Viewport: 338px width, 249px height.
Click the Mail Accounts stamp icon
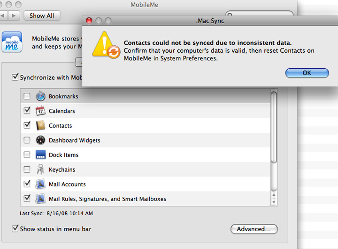click(40, 184)
